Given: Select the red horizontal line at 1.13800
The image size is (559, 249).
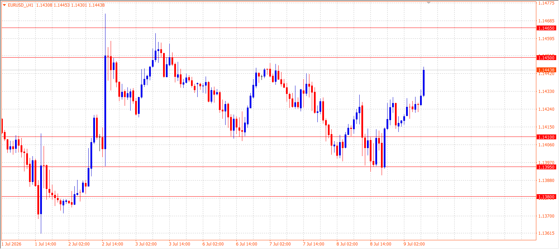Looking at the screenshot, I should 268,197.
